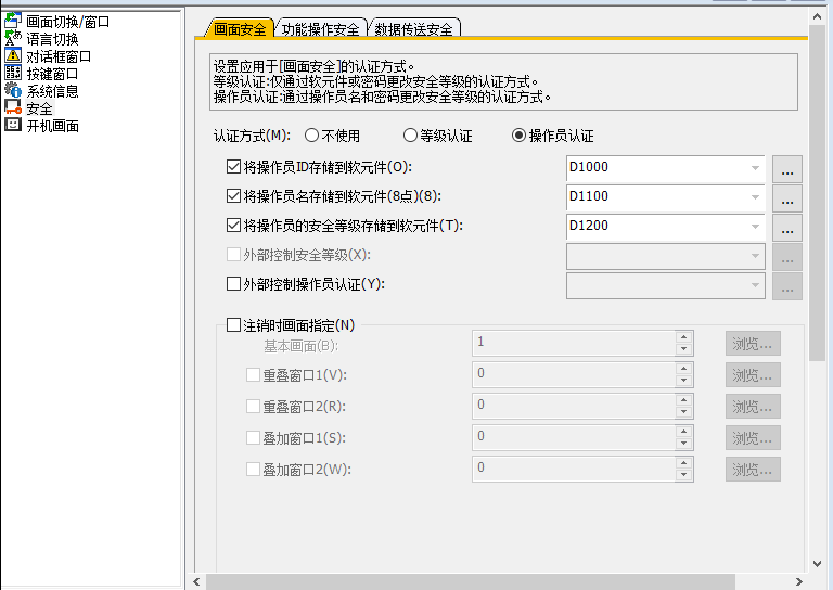
Task: Click the 系统信息 gear icon
Action: point(12,91)
